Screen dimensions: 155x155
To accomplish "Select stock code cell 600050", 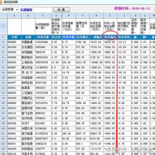I will point(14,42).
